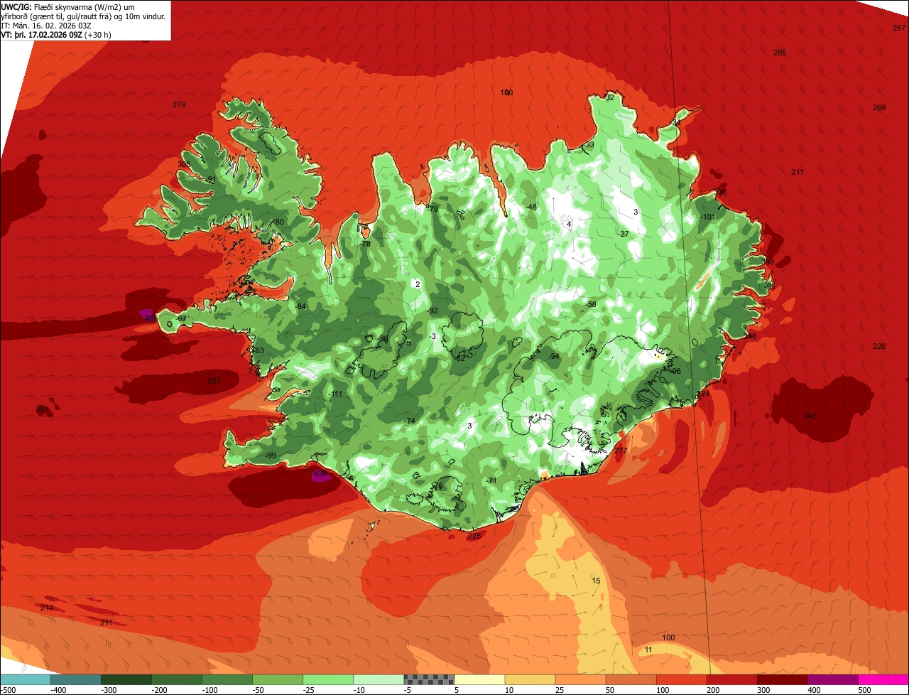The width and height of the screenshot is (909, 695).
Task: Click the map value 279 off the Westfjords
Action: tap(179, 104)
